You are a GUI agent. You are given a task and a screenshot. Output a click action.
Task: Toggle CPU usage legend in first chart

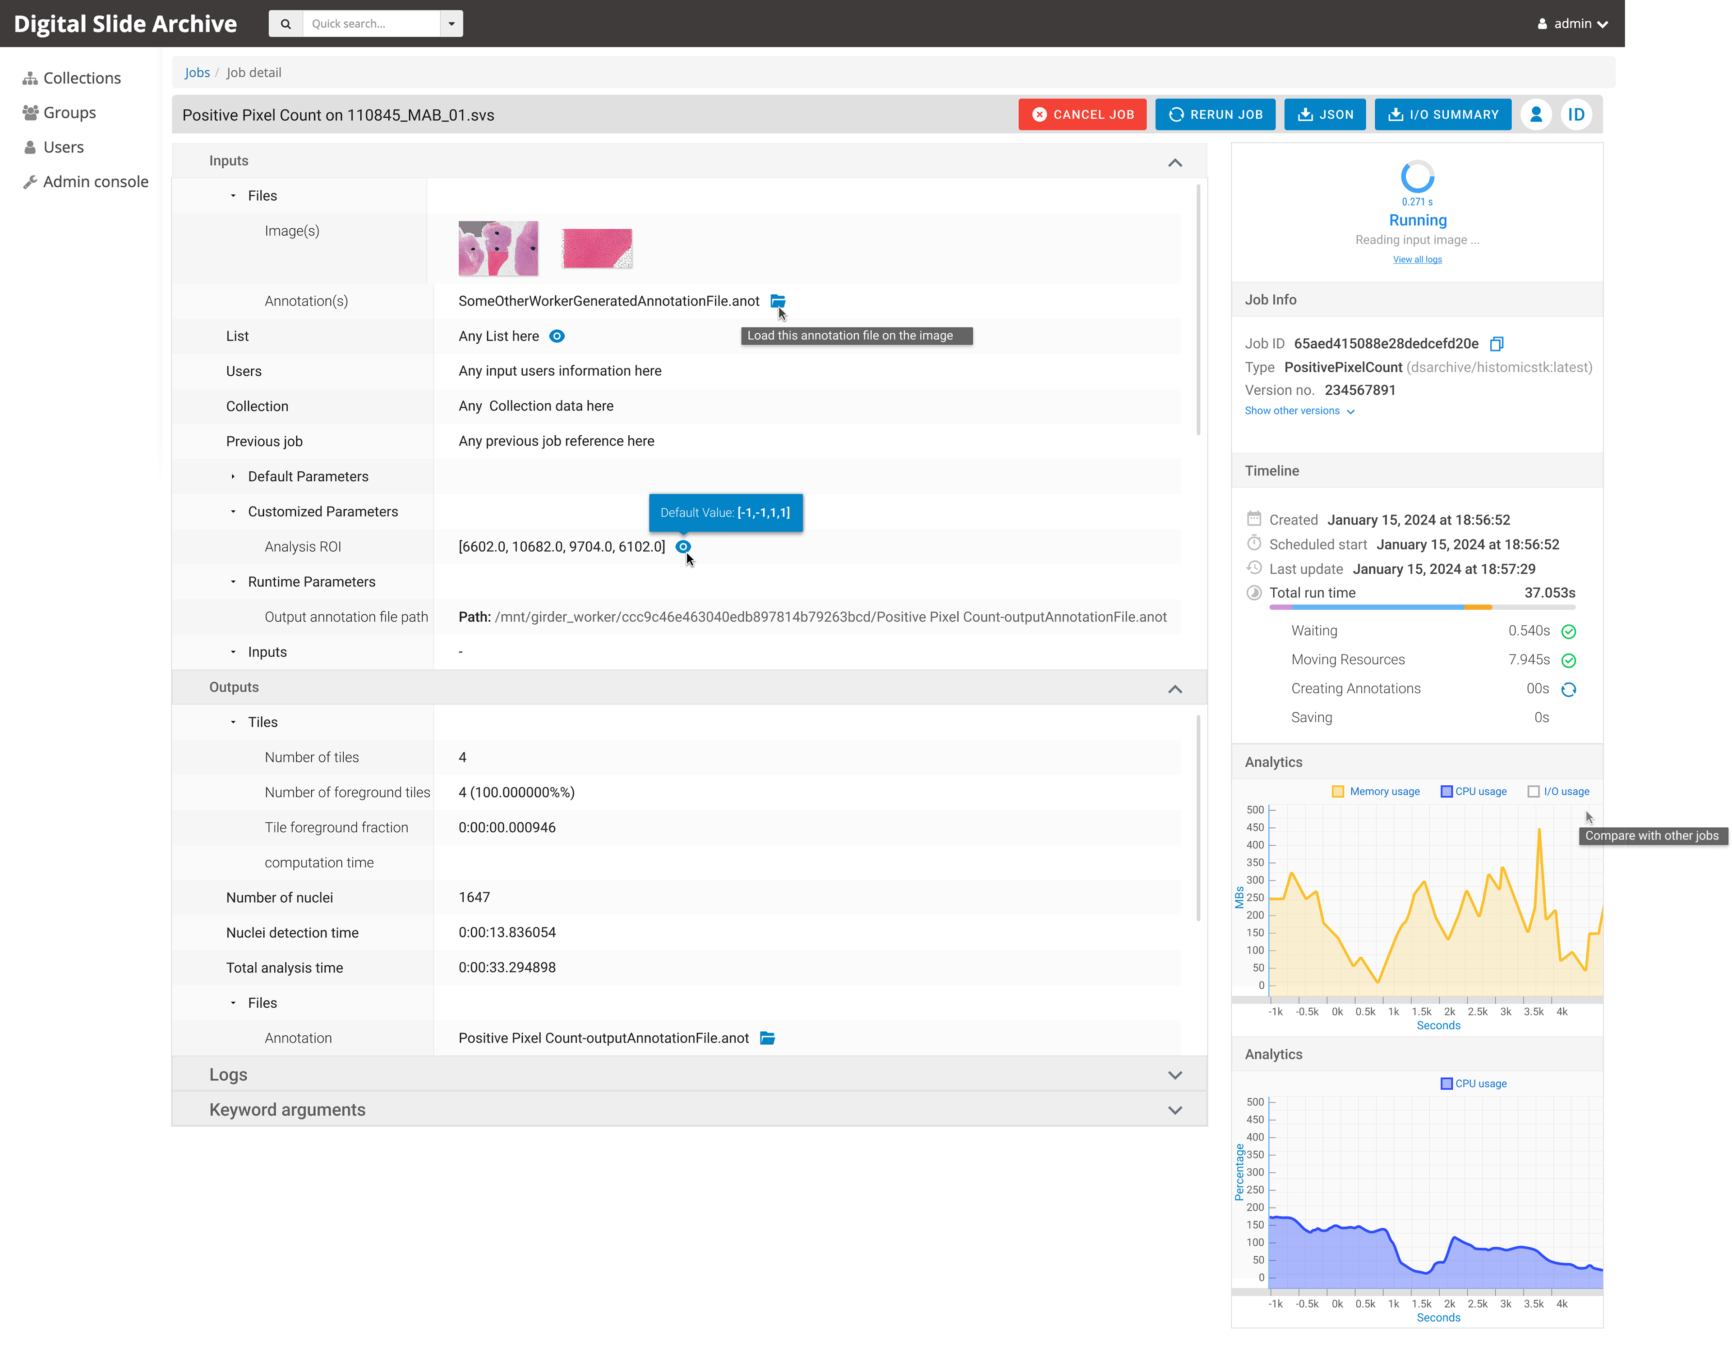pyautogui.click(x=1446, y=792)
